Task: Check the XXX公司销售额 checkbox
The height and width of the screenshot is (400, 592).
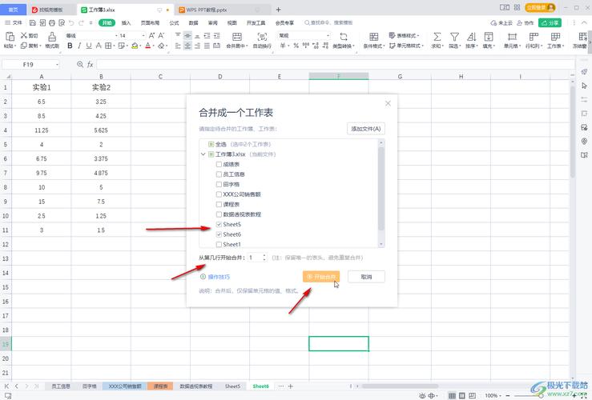Action: (x=219, y=194)
